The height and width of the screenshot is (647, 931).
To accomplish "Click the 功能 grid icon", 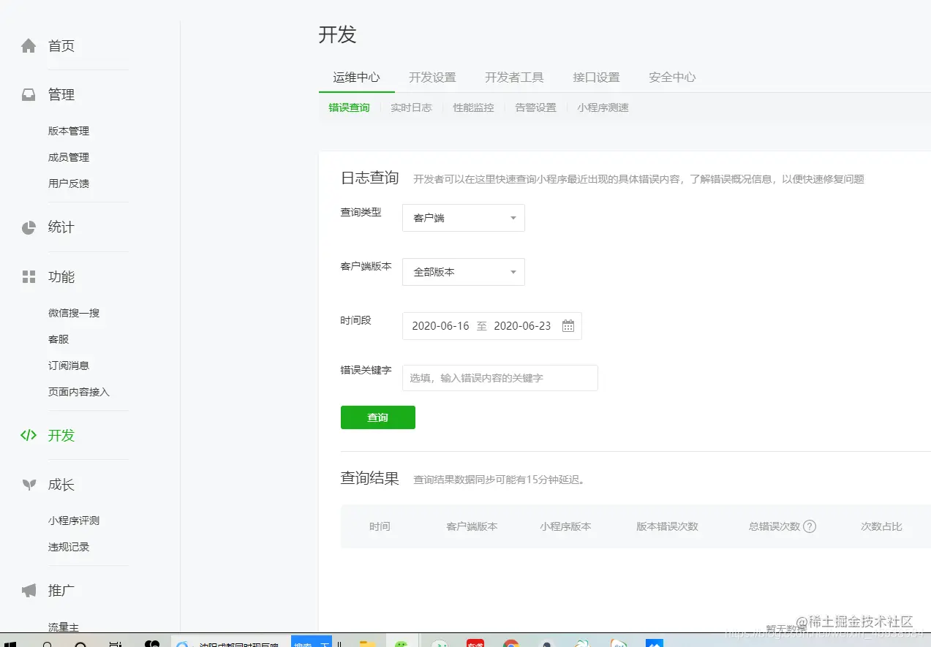I will pos(28,276).
